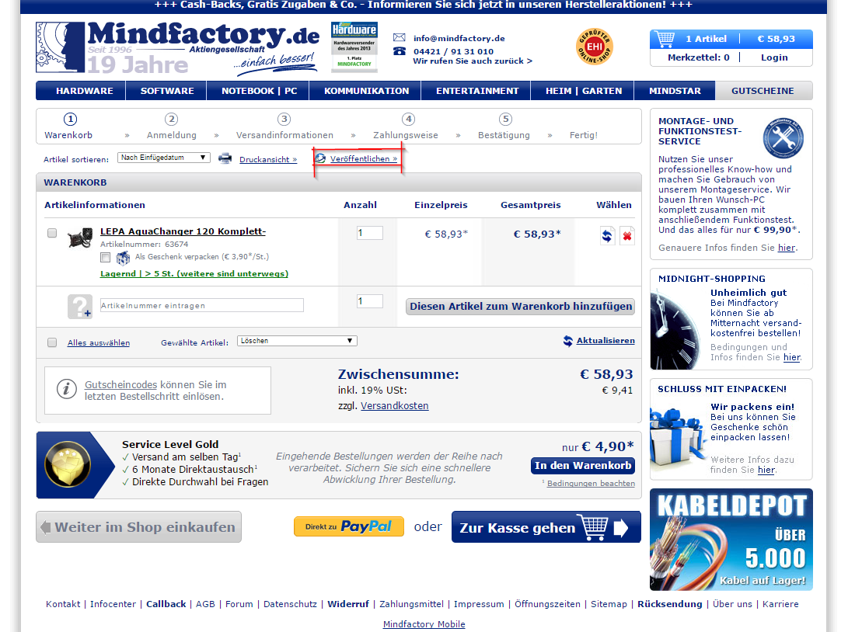Open the Impressum footer link
Screen dimensions: 862x632
[479, 604]
